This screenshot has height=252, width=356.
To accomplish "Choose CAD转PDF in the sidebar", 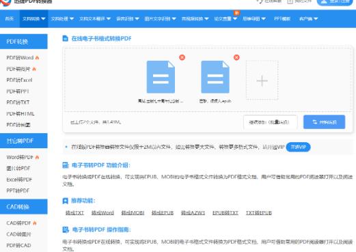I will click(x=18, y=223).
